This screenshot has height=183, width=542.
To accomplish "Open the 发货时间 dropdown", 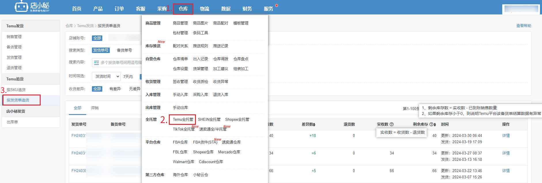I will click(x=106, y=76).
